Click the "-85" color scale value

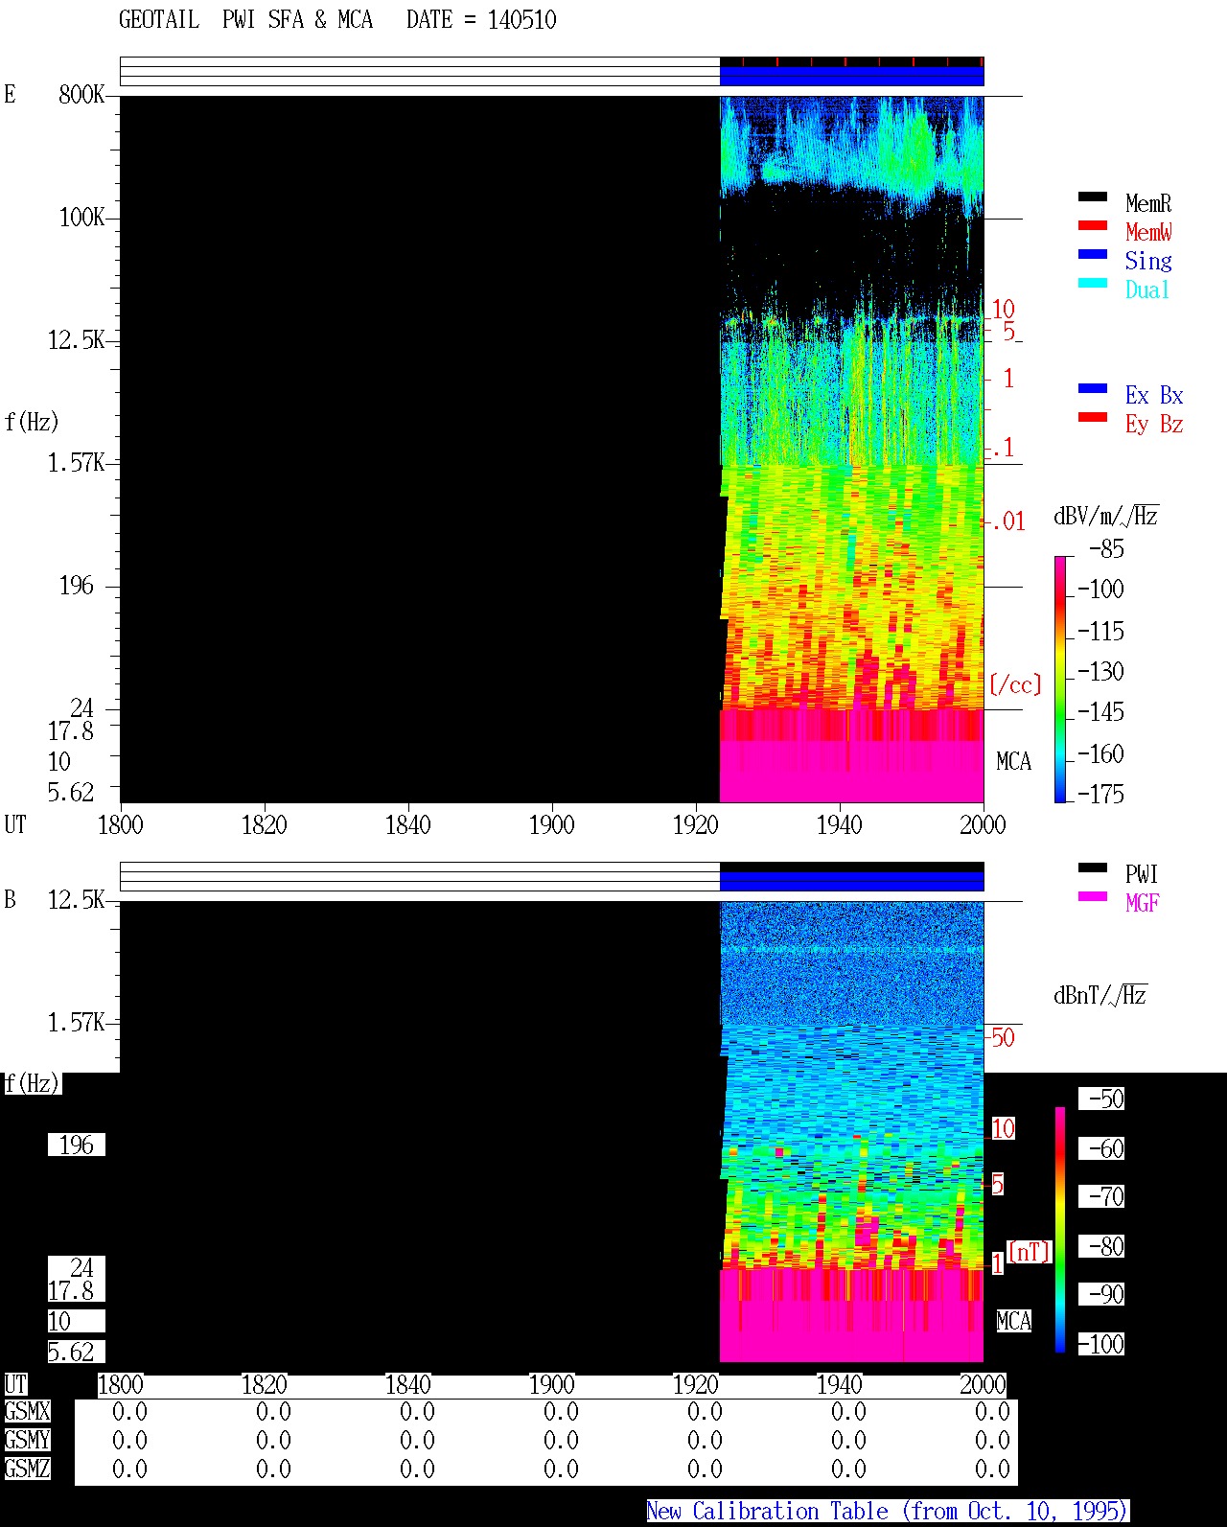(1106, 549)
